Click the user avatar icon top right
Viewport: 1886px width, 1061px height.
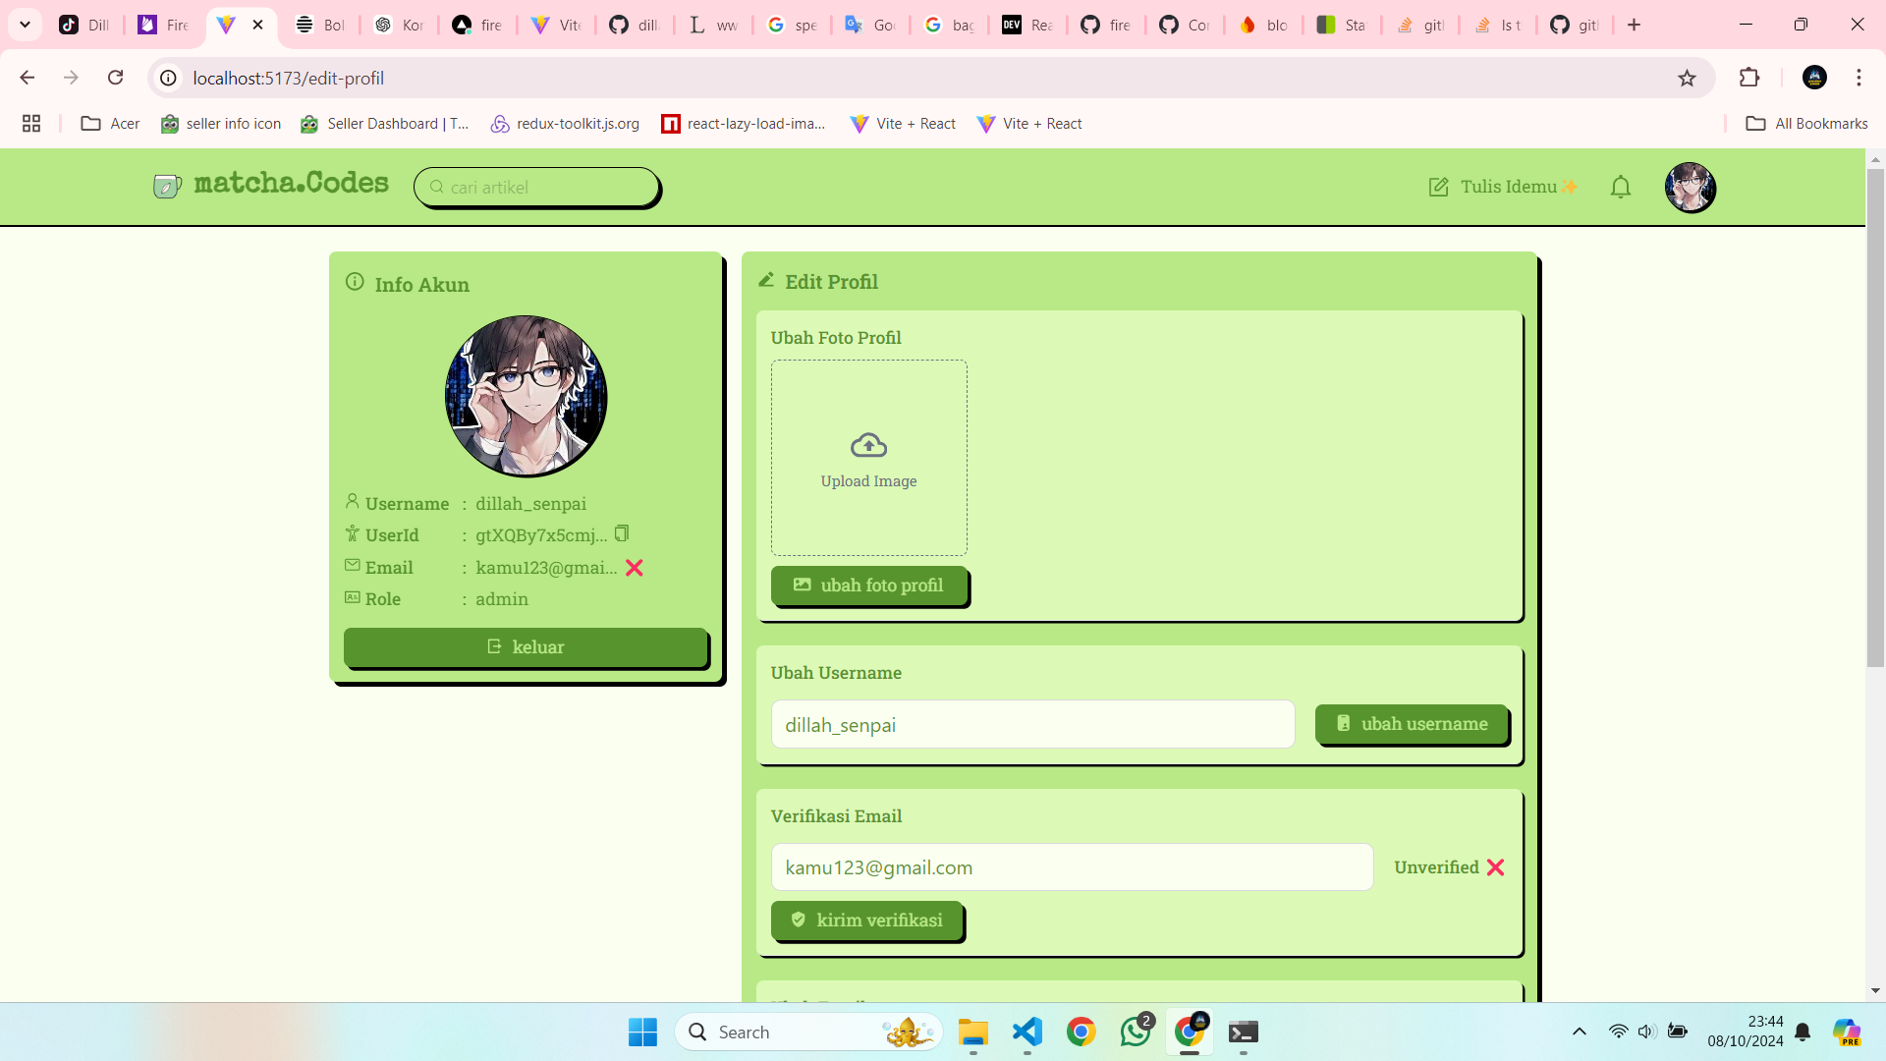(1691, 187)
